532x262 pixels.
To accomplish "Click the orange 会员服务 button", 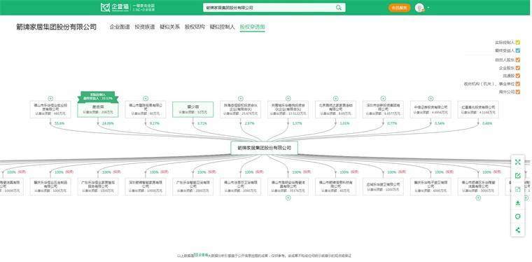I will point(399,8).
